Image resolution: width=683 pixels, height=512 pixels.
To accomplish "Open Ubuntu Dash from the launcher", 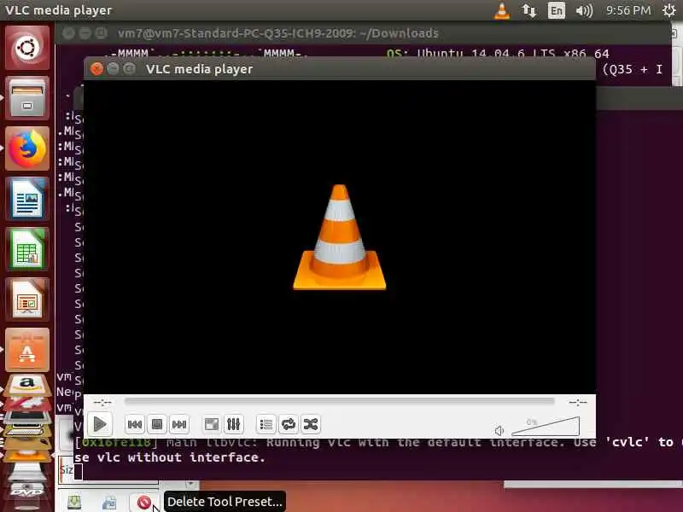I will pos(27,48).
